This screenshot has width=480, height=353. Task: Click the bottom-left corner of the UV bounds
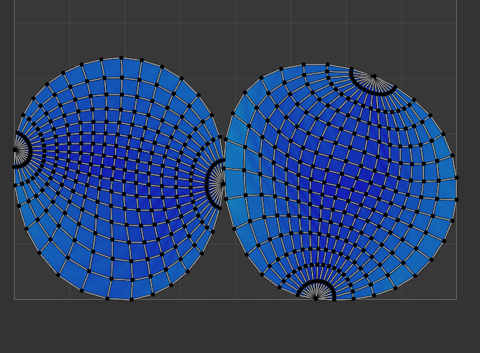(x=14, y=299)
